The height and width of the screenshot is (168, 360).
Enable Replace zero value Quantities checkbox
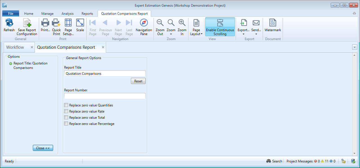[x=66, y=105]
